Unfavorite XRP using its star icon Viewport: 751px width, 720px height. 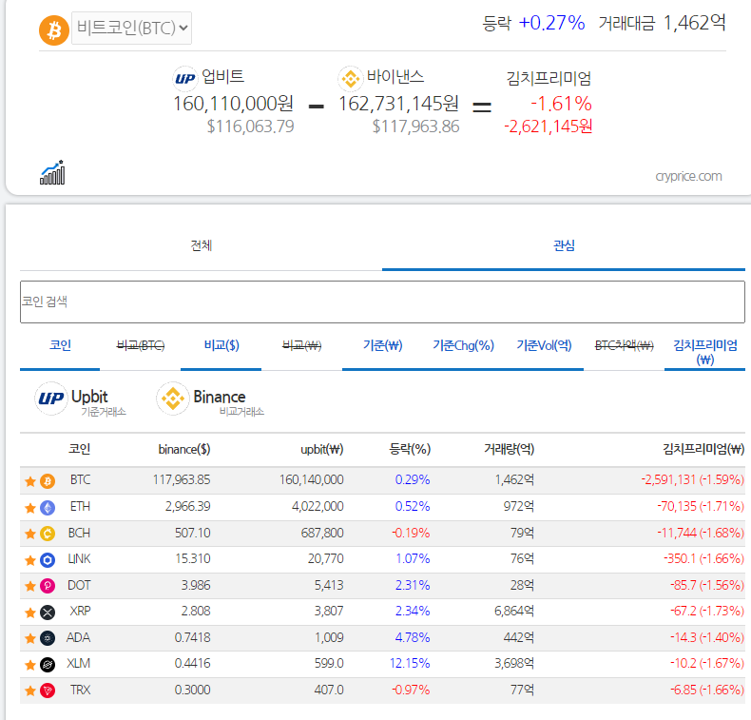click(30, 613)
